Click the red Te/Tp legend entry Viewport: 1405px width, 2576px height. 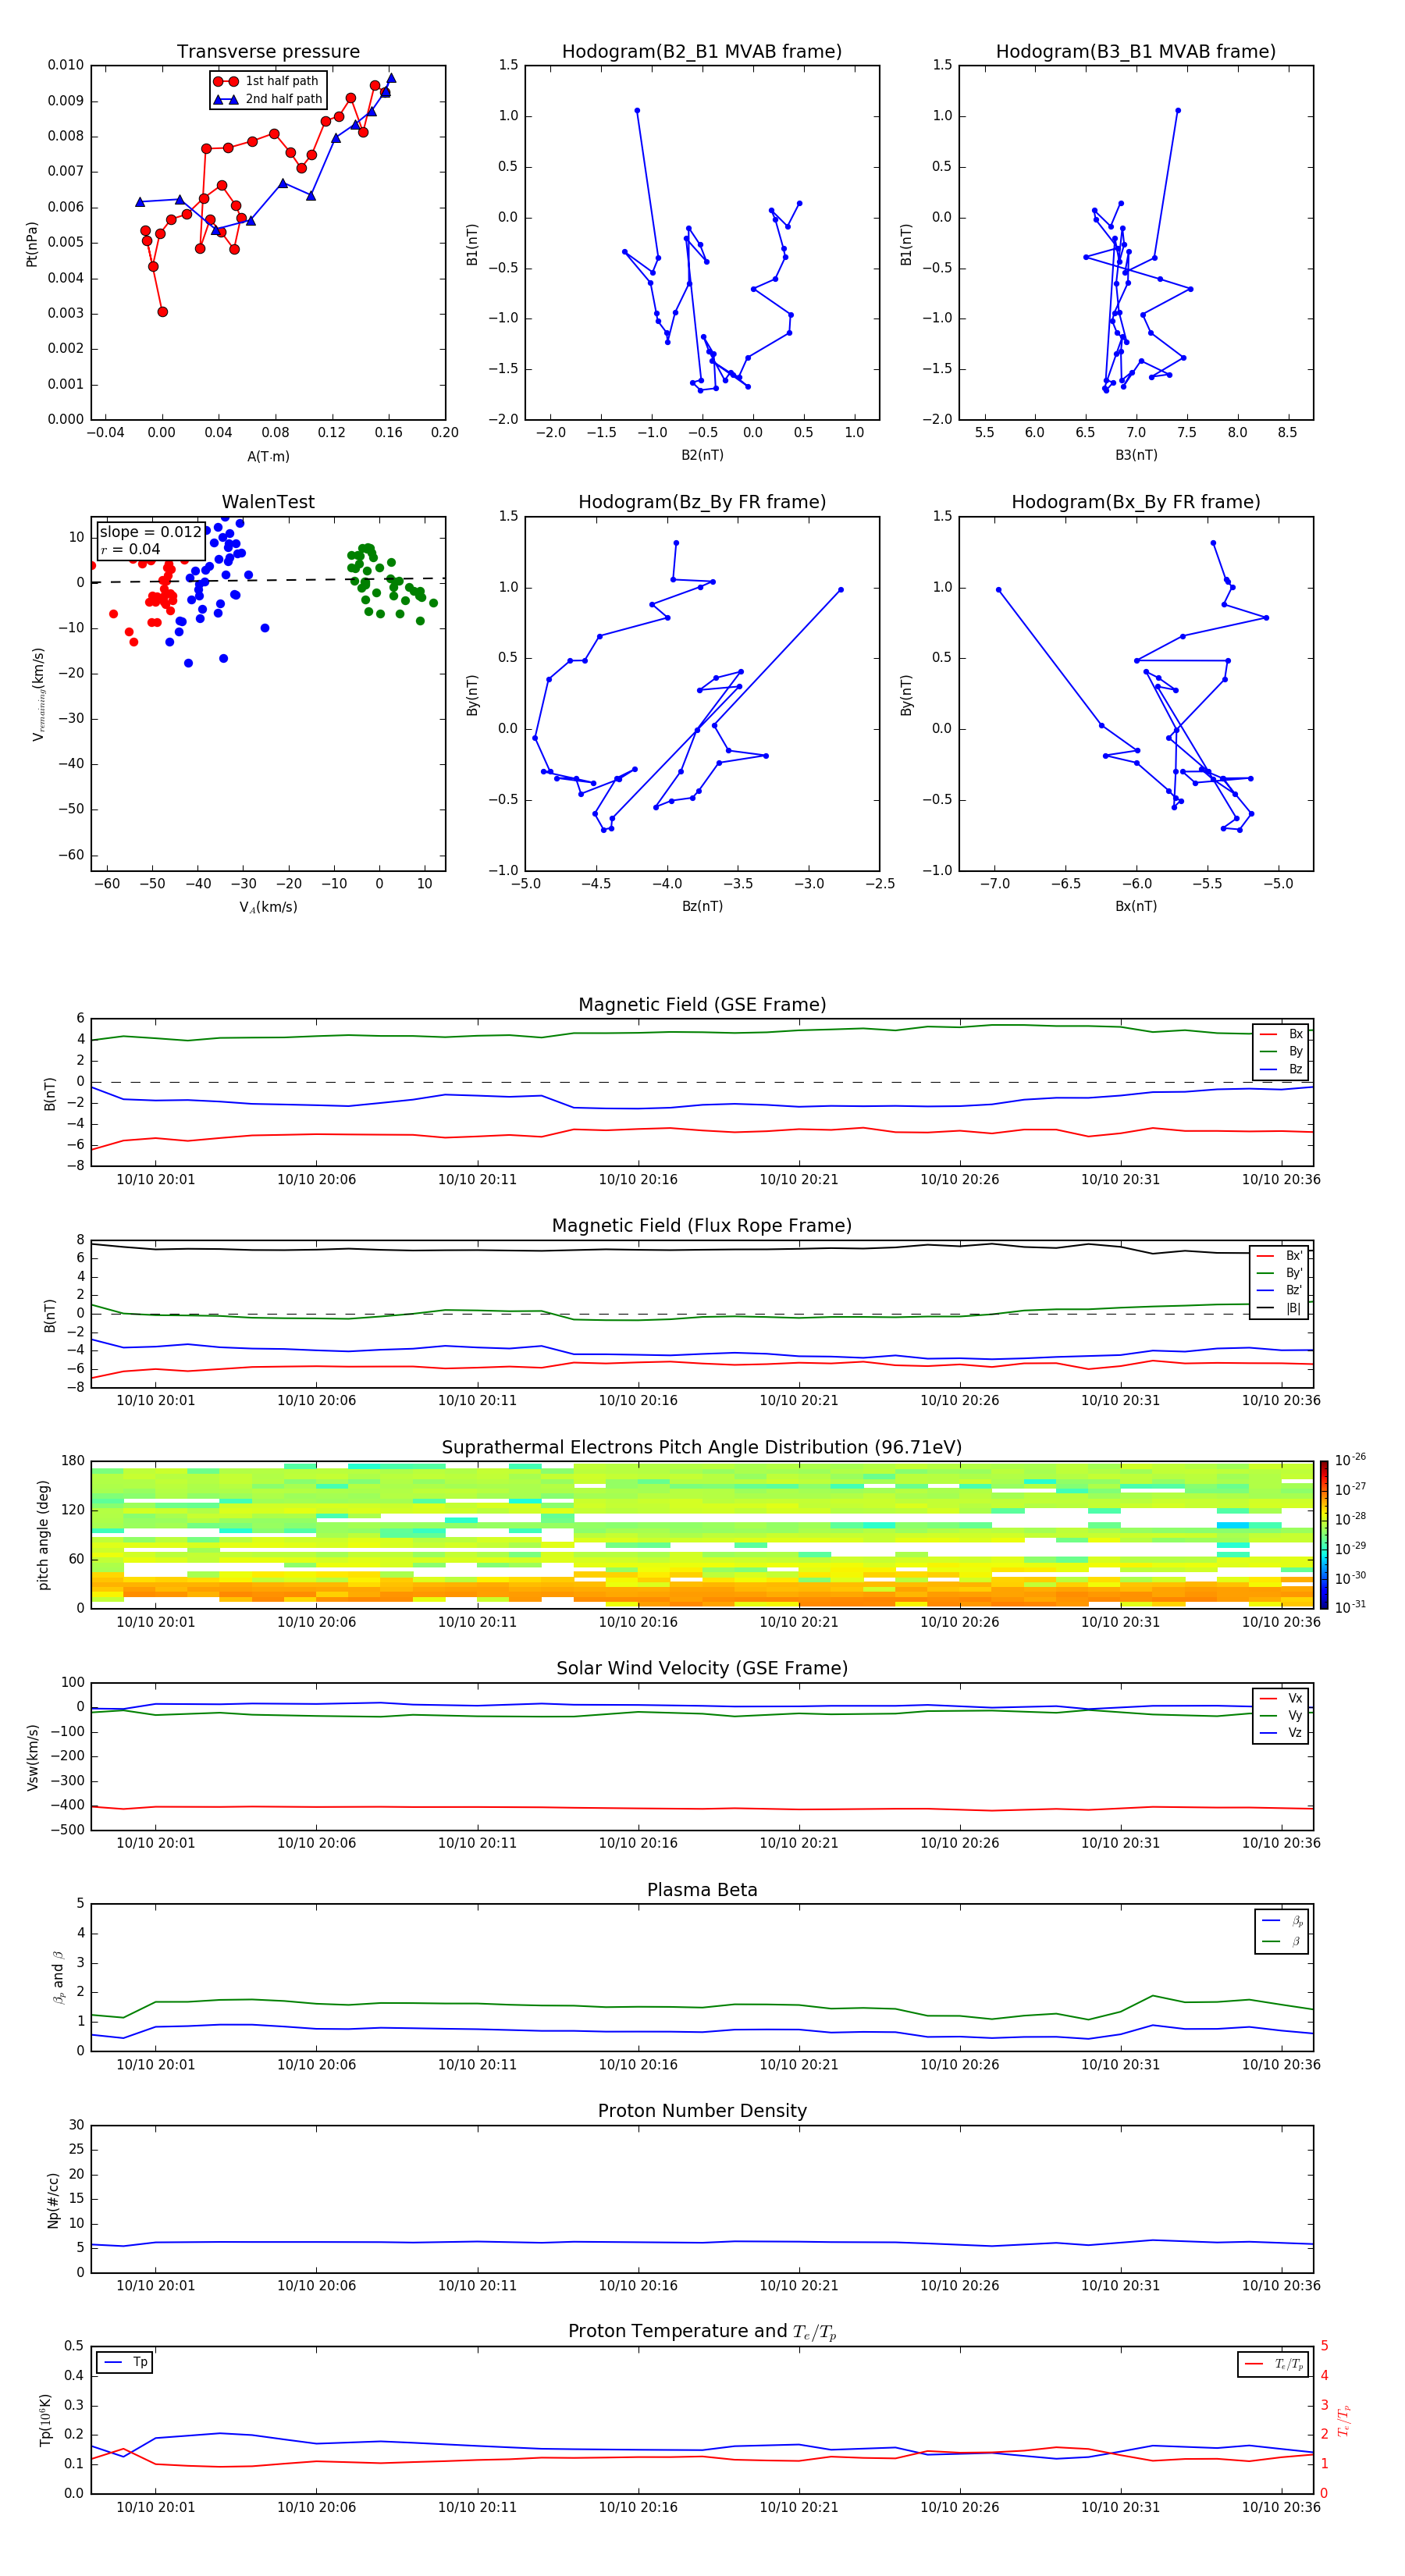coord(1273,2364)
